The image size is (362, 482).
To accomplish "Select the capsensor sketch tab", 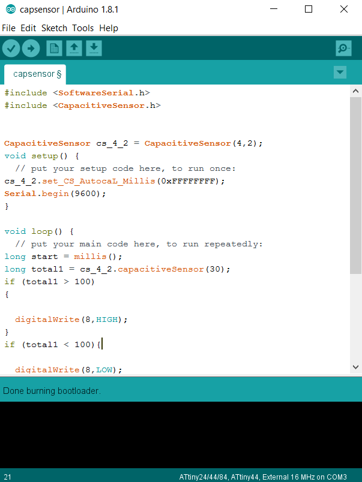I will point(35,74).
